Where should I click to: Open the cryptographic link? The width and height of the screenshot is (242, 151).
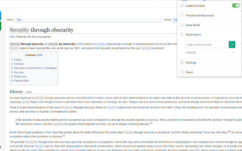[x=105, y=142]
